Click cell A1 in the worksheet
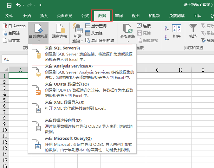This screenshot has height=168, width=214. 19,76
